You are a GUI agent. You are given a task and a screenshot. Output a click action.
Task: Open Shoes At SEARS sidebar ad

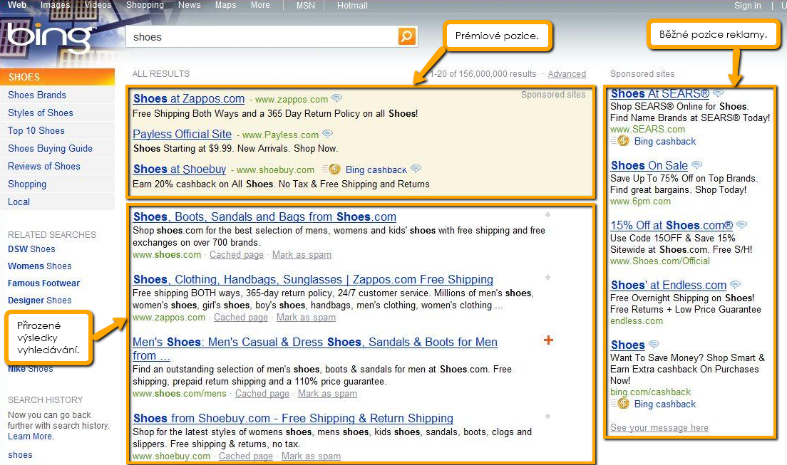660,94
